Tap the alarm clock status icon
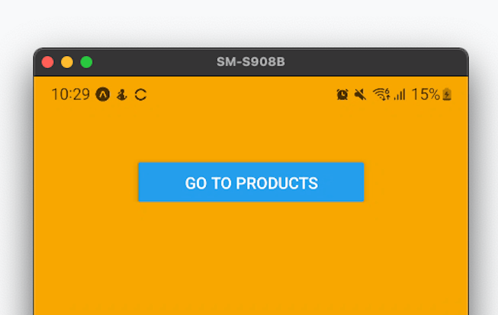Screen dimensions: 498x315 coord(342,95)
